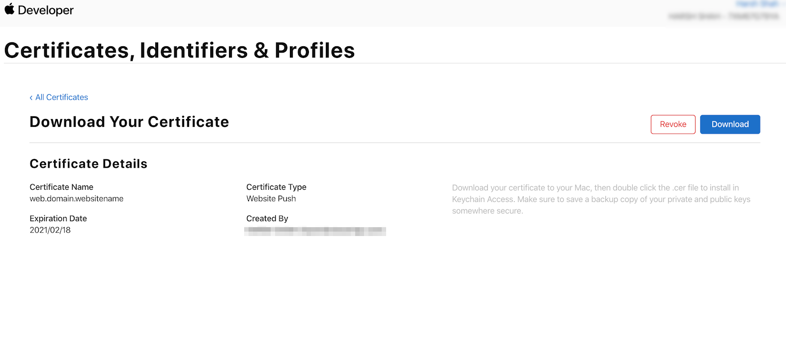This screenshot has height=356, width=786.
Task: Select certificate name web.domain.websitename
Action: pos(77,199)
